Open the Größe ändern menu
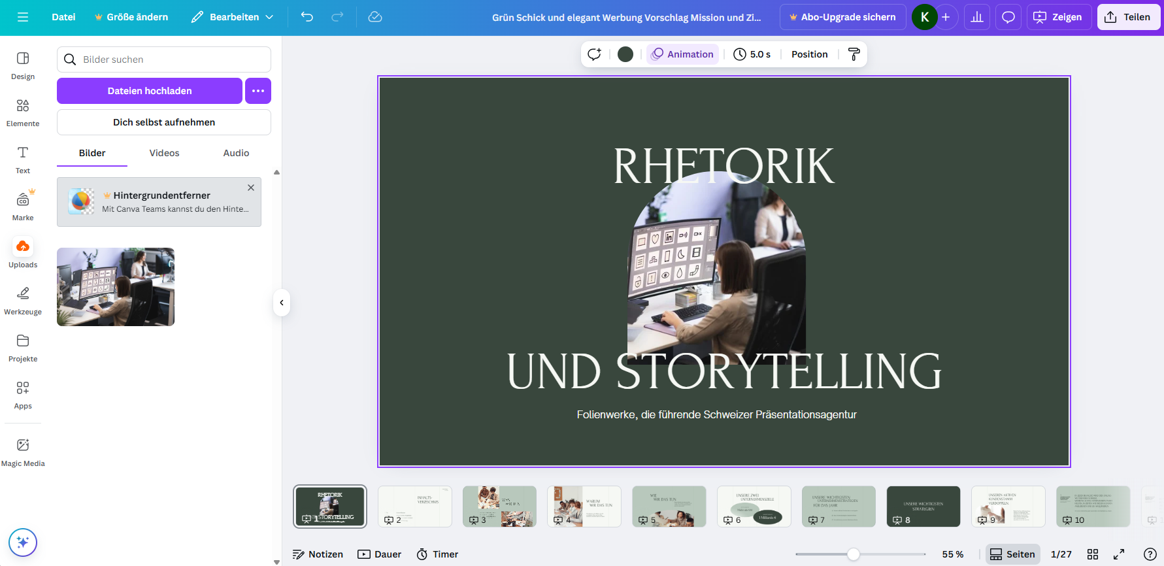The image size is (1164, 566). pos(131,17)
